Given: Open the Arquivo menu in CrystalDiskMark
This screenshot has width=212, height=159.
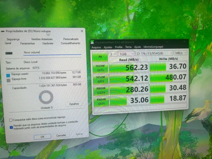Looking at the screenshot, I should [x=96, y=47].
